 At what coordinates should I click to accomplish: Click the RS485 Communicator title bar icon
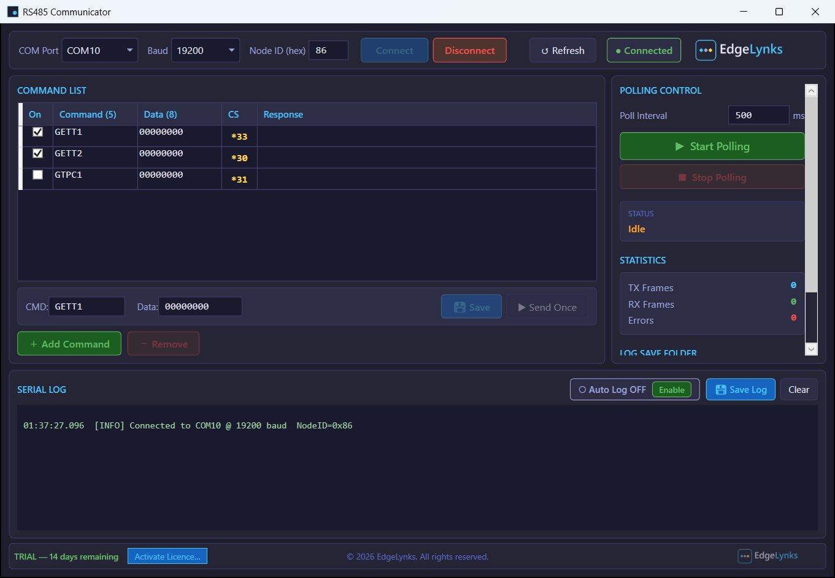12,12
